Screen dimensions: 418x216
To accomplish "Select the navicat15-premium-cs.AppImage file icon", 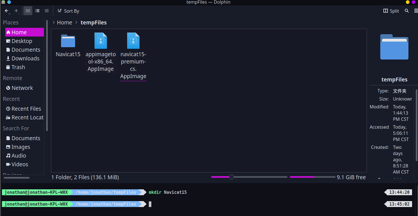I will point(133,41).
